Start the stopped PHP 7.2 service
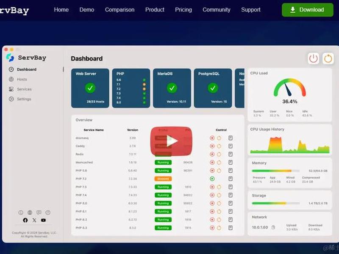 tap(212, 179)
